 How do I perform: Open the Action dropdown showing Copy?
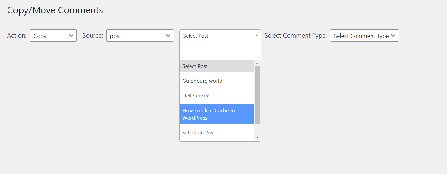[x=53, y=36]
